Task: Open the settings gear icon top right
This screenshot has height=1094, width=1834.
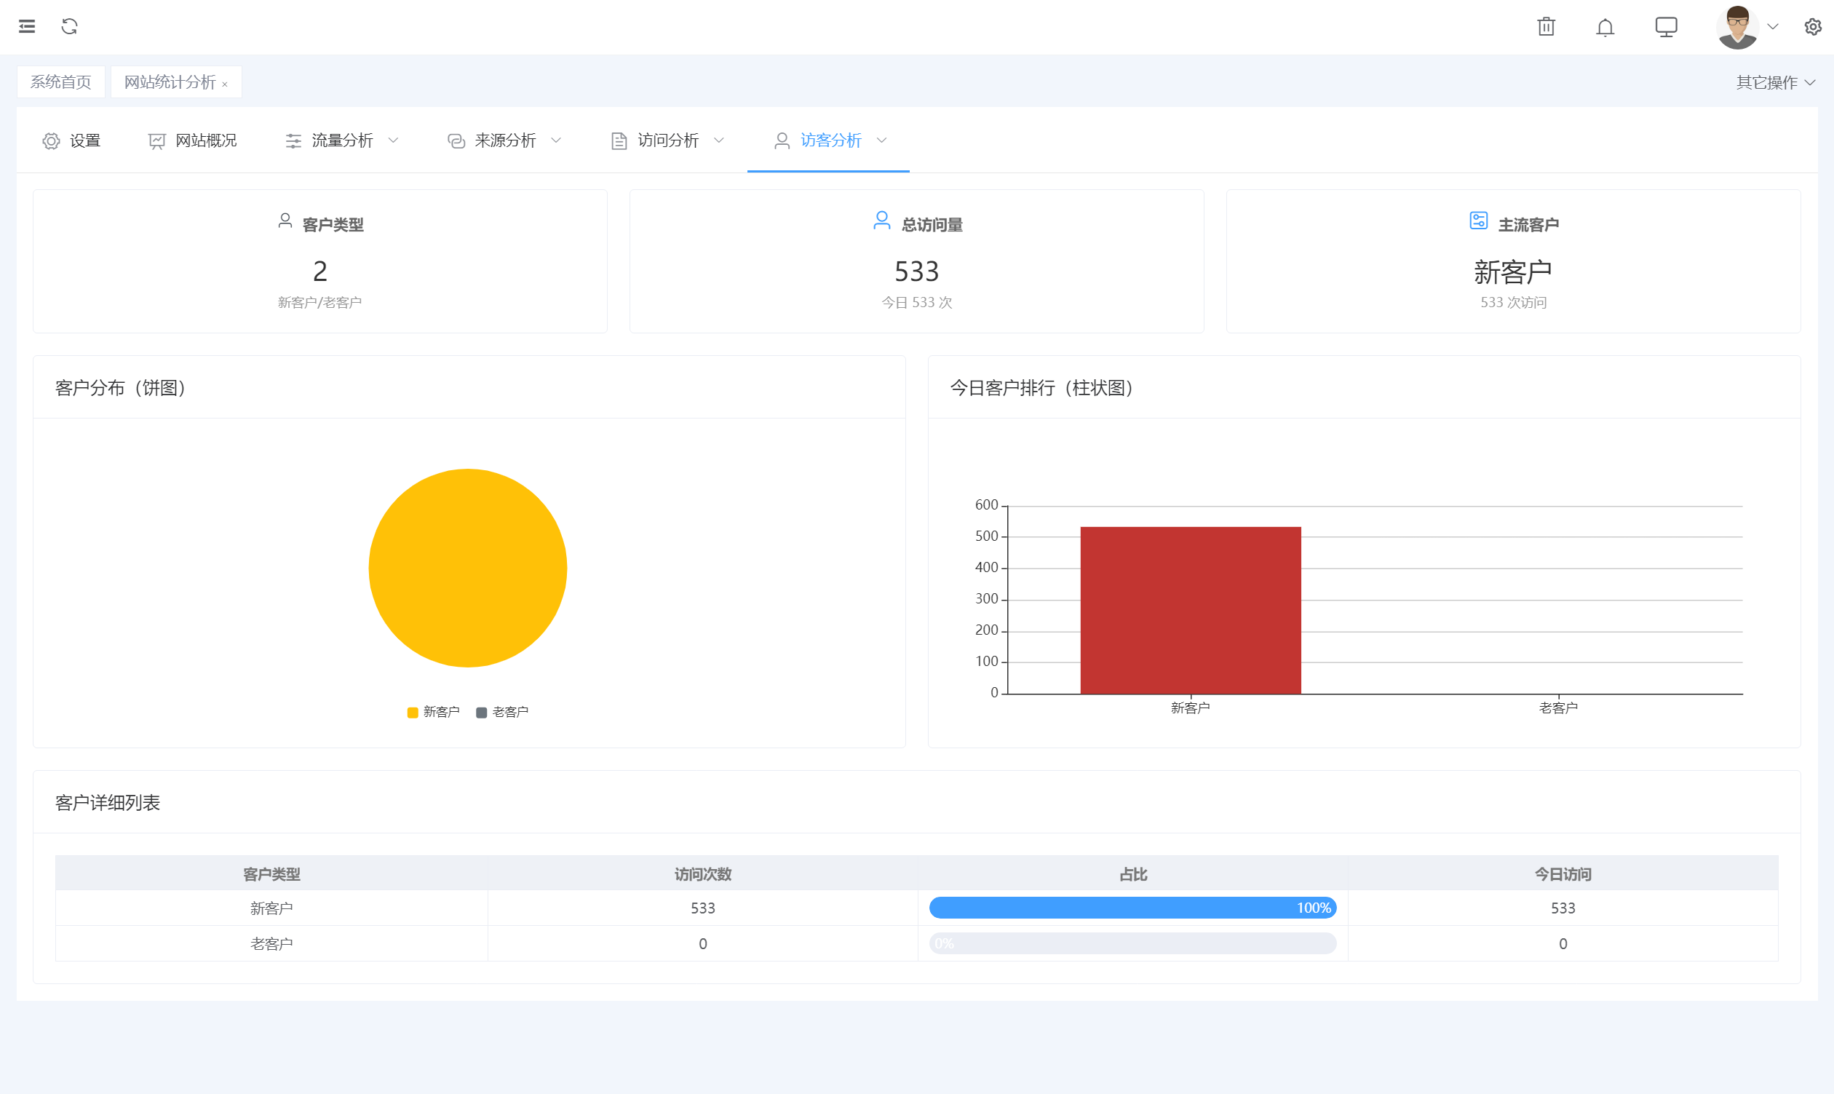Action: [1813, 27]
